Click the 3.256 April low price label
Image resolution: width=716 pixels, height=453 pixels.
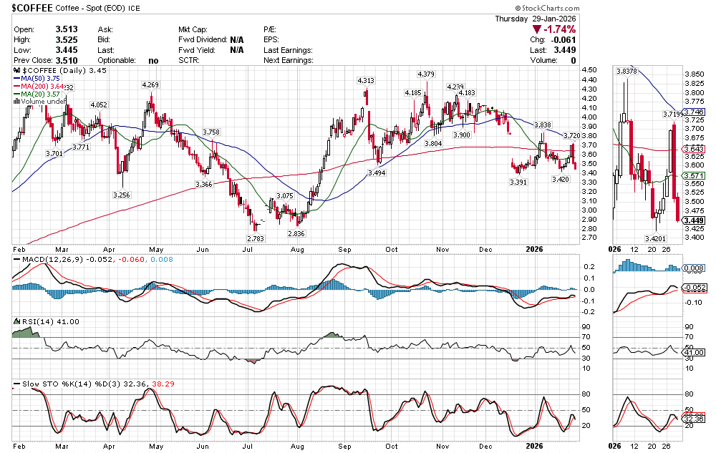[122, 195]
